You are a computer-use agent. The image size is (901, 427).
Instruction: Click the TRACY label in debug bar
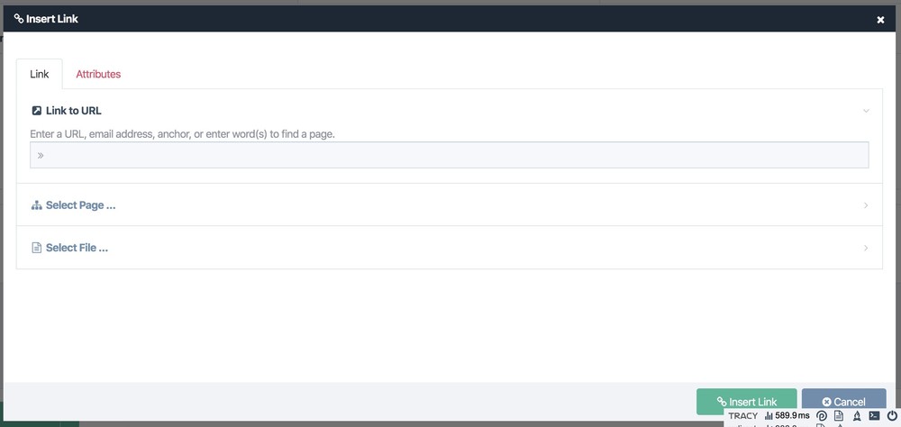[743, 415]
